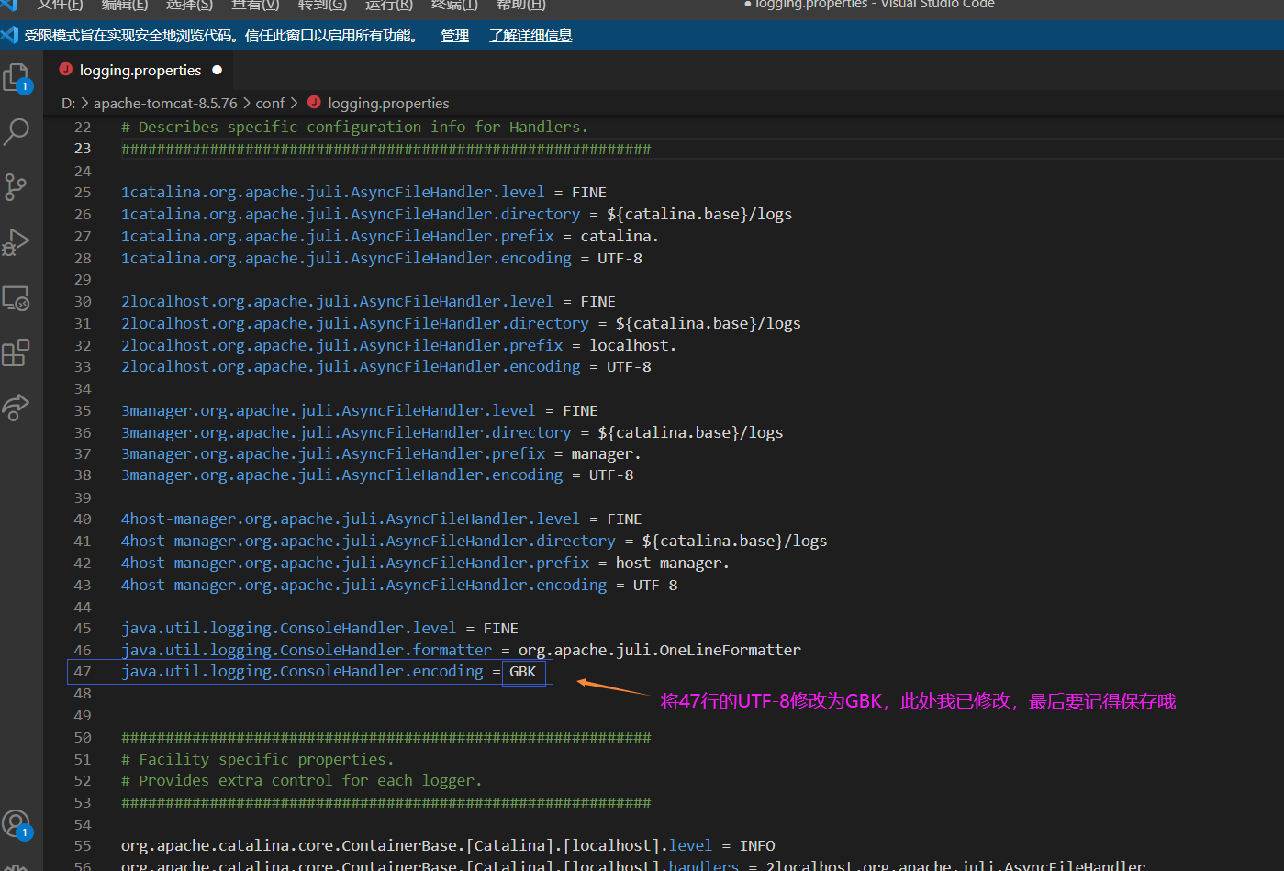
Task: Open the 帮助(H) menu
Action: pos(521,5)
